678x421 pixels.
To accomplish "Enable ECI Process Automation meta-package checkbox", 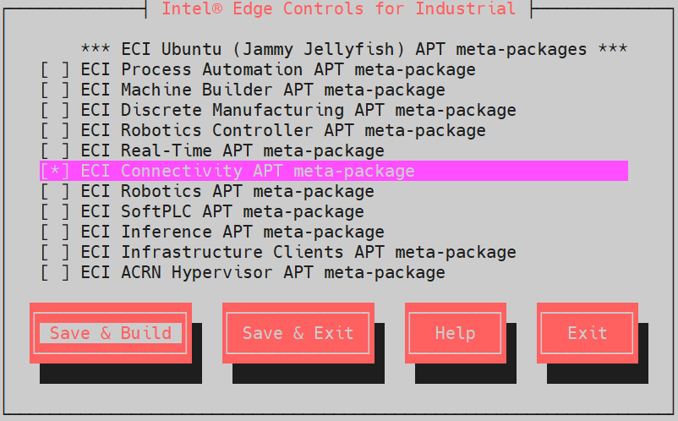I will (55, 69).
